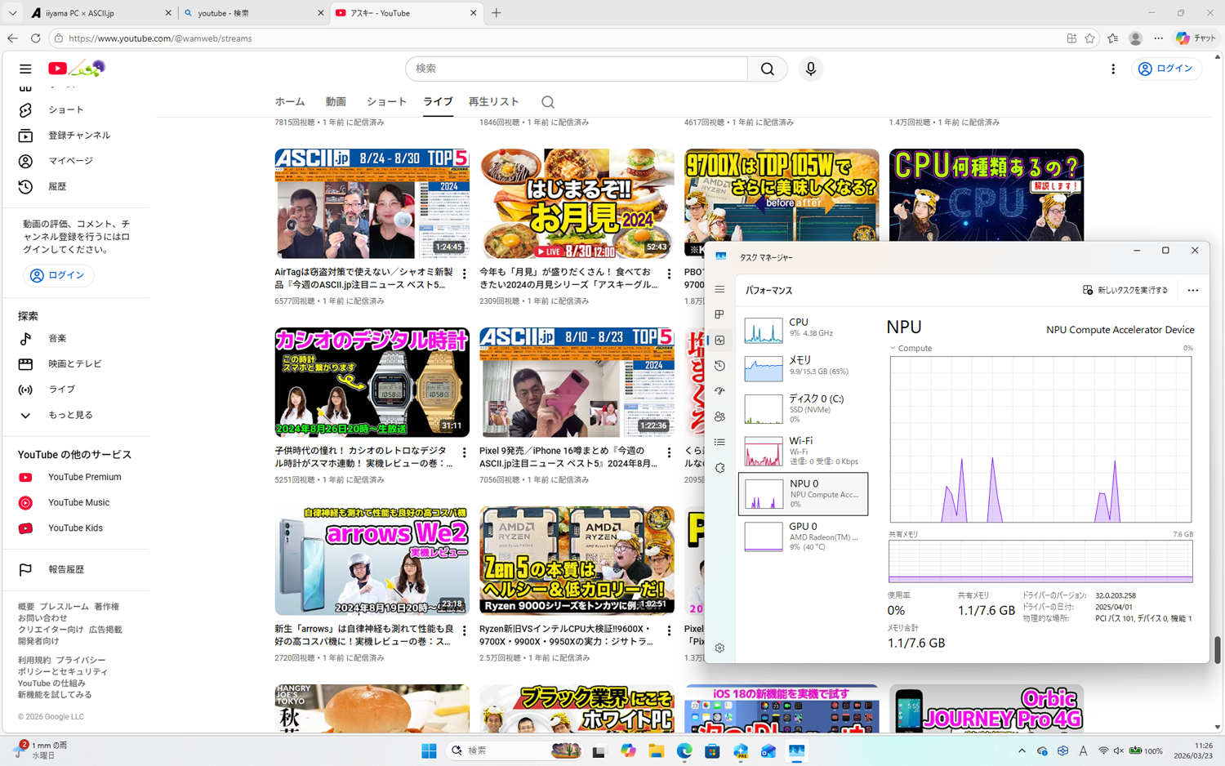1225x766 pixels.
Task: Open the カシオのデジタル時計 video thumbnail
Action: (x=372, y=382)
